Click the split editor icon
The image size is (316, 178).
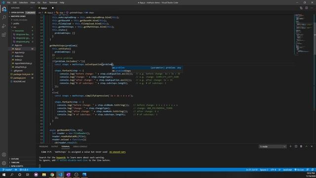tap(306, 8)
